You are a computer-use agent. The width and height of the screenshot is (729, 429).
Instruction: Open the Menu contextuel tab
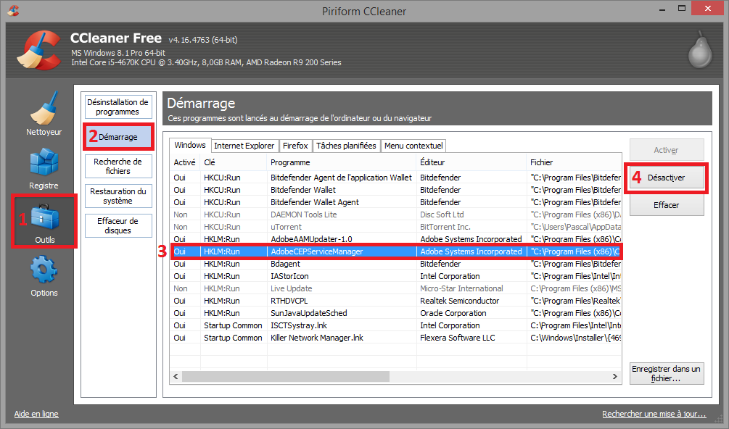click(413, 146)
